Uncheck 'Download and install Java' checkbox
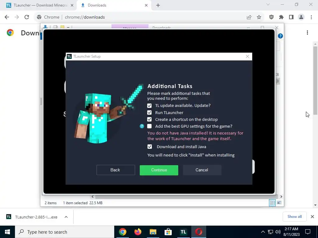This screenshot has height=238, width=318. pos(150,147)
